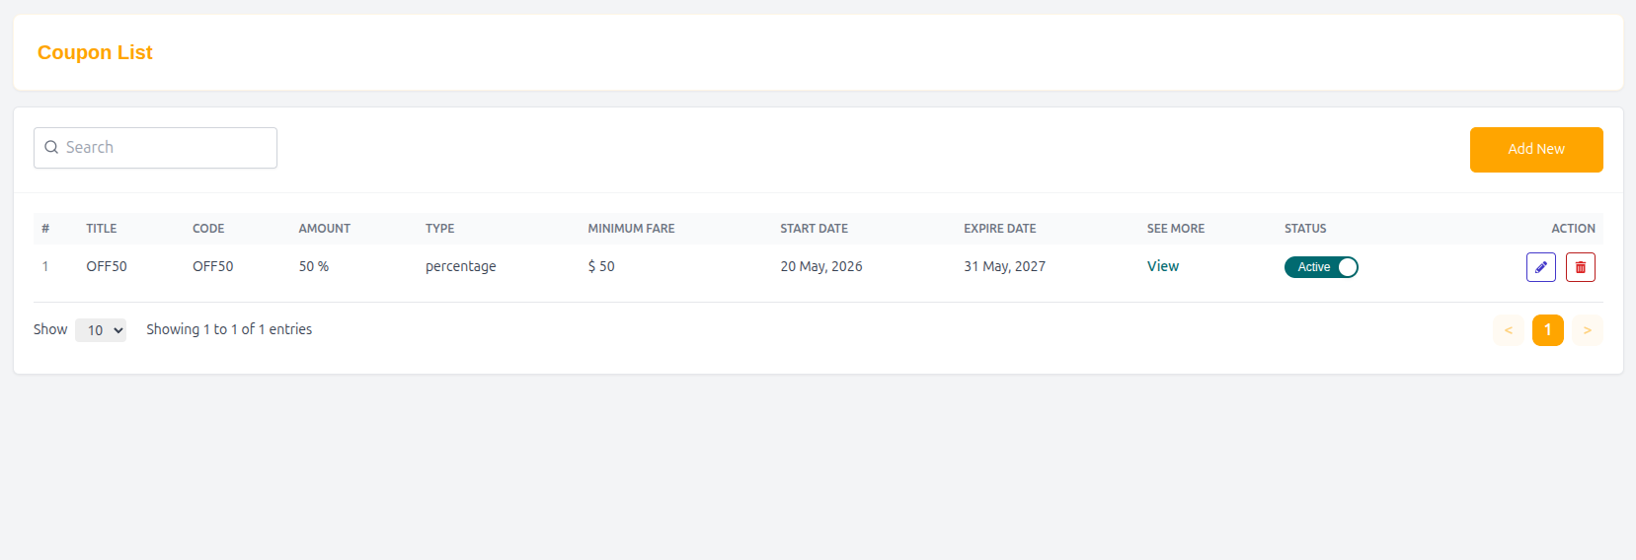Sort by the Expire Date column header
The width and height of the screenshot is (1636, 560).
1000,229
